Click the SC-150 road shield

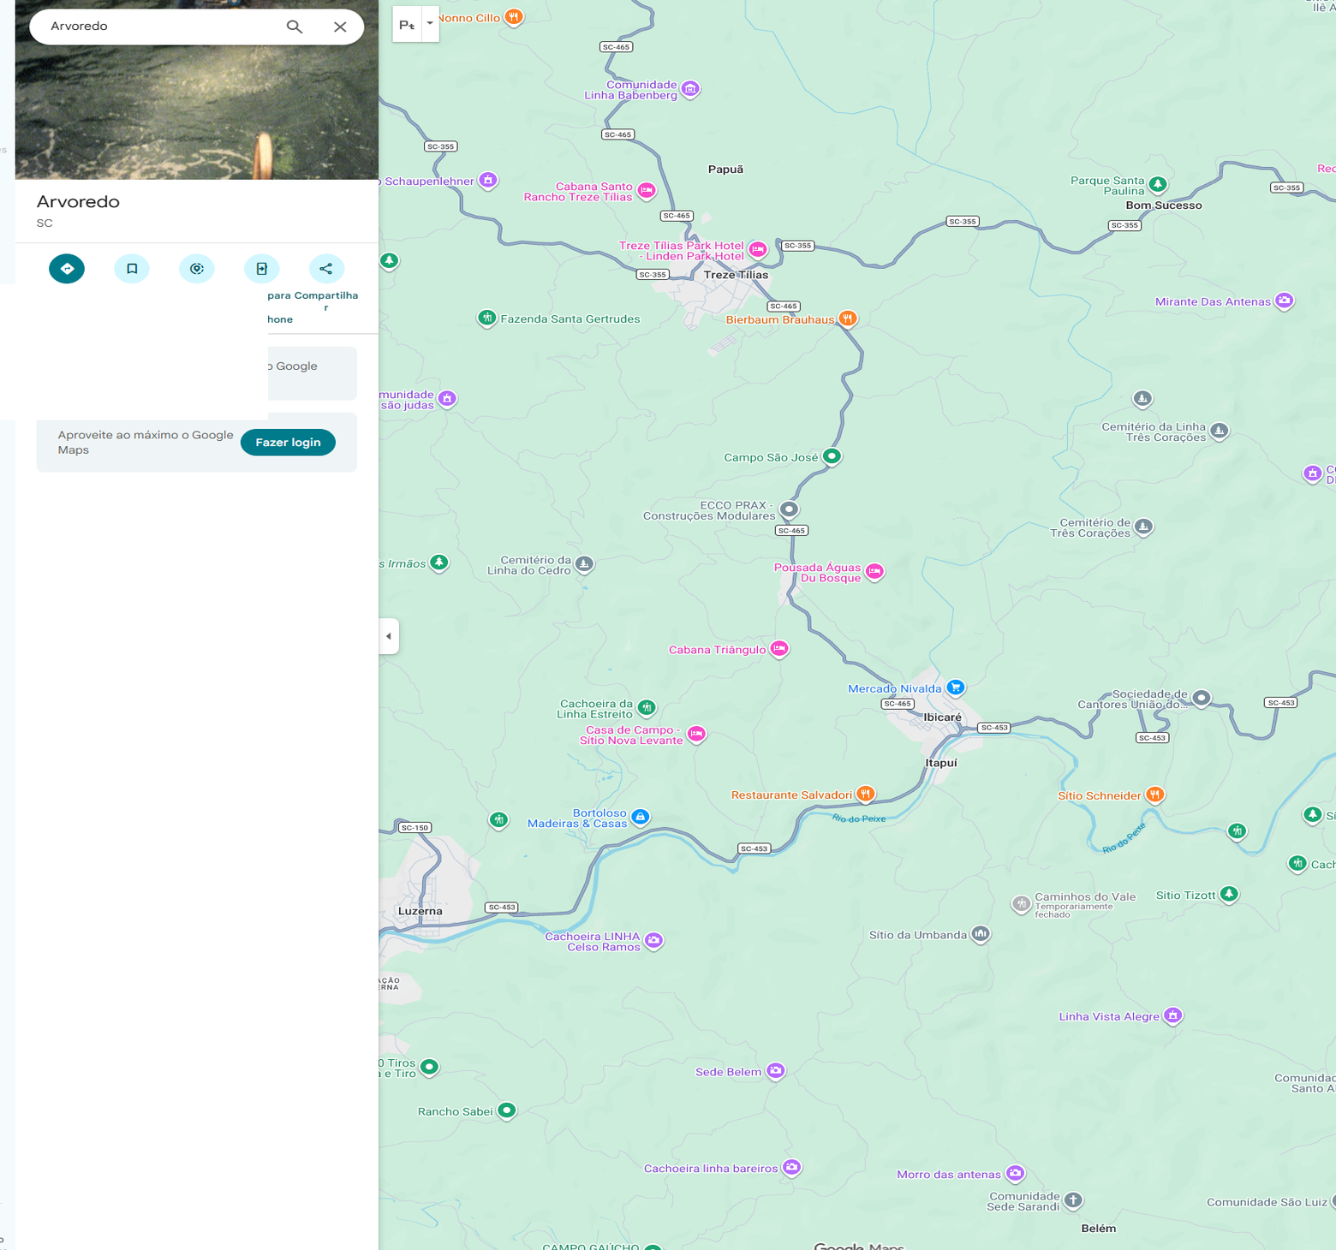pos(415,828)
